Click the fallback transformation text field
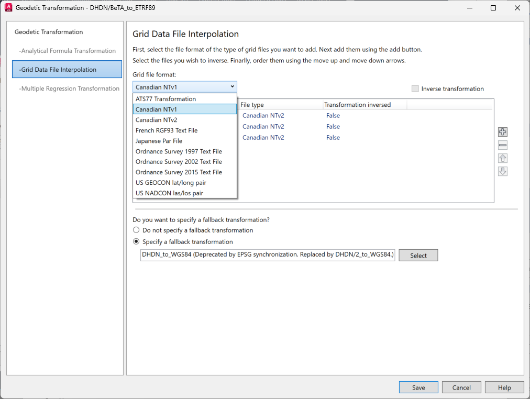This screenshot has width=530, height=399. (268, 254)
